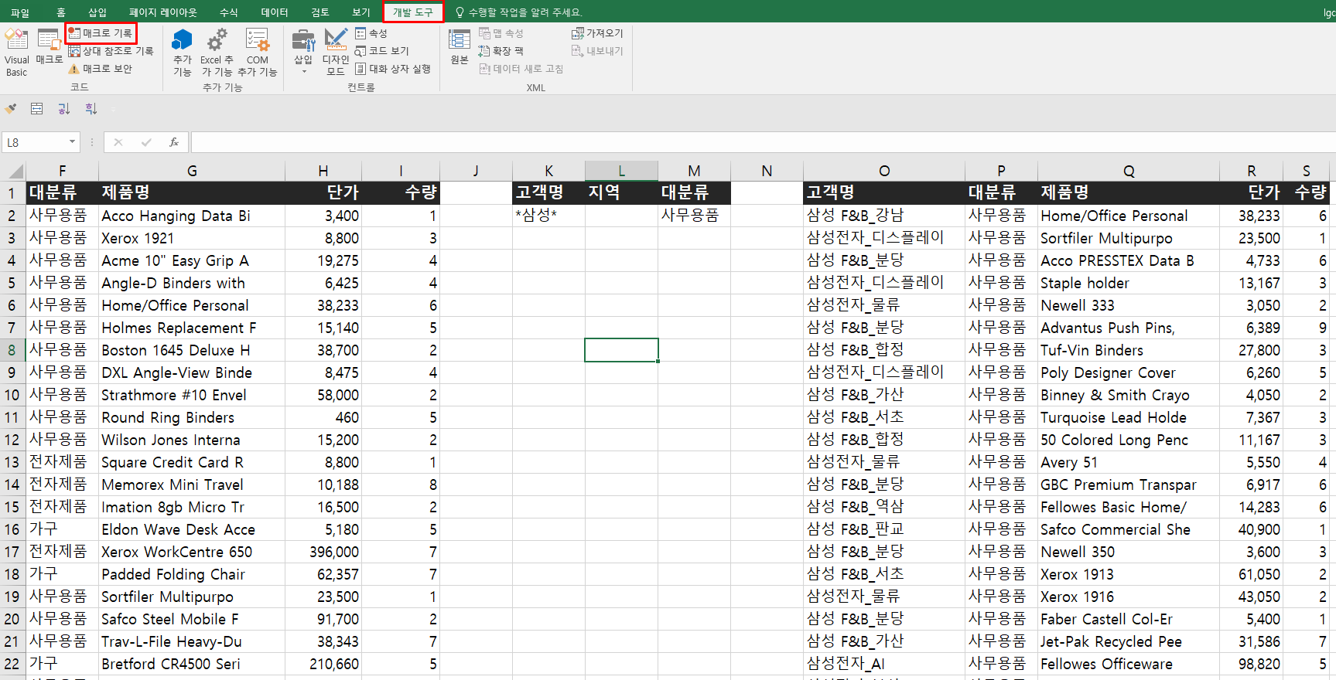1336x680 pixels.
Task: Select column L header
Action: click(x=621, y=171)
